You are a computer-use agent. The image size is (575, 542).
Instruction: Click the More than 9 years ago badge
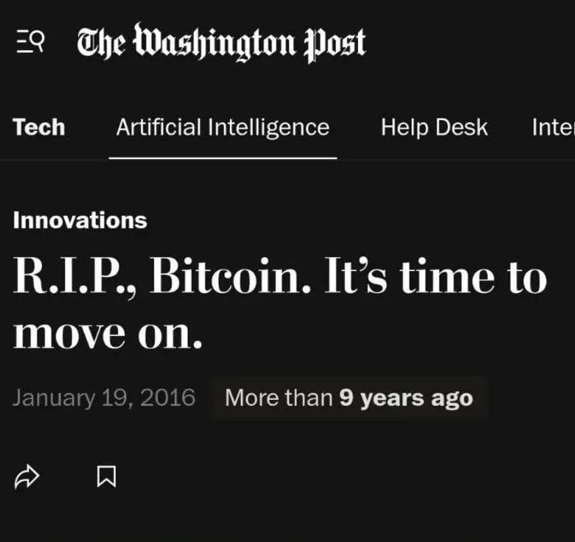[x=349, y=398]
